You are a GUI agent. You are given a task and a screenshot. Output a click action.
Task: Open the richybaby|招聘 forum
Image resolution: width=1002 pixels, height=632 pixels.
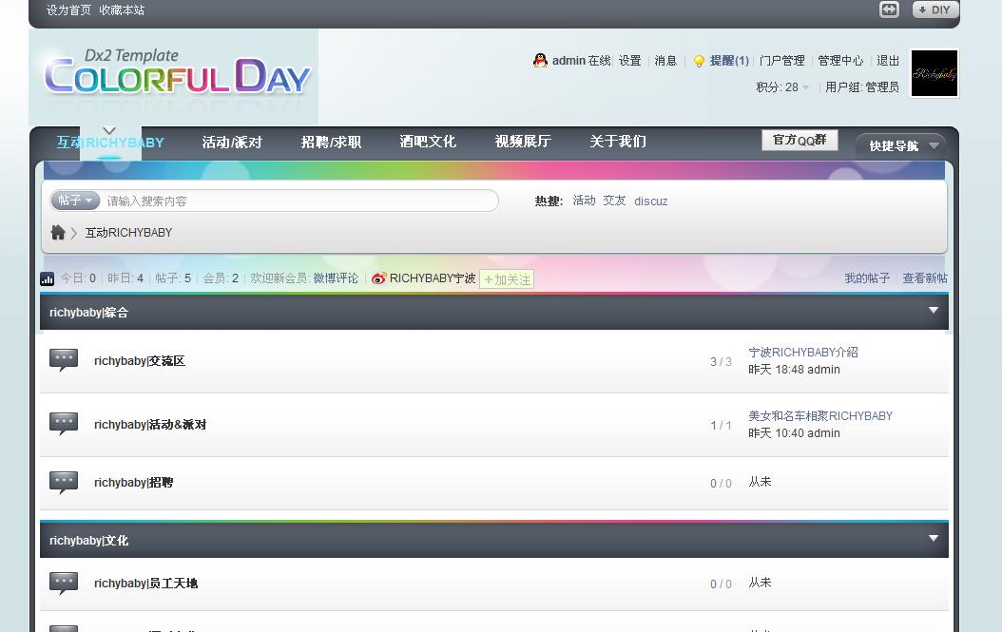pyautogui.click(x=133, y=483)
